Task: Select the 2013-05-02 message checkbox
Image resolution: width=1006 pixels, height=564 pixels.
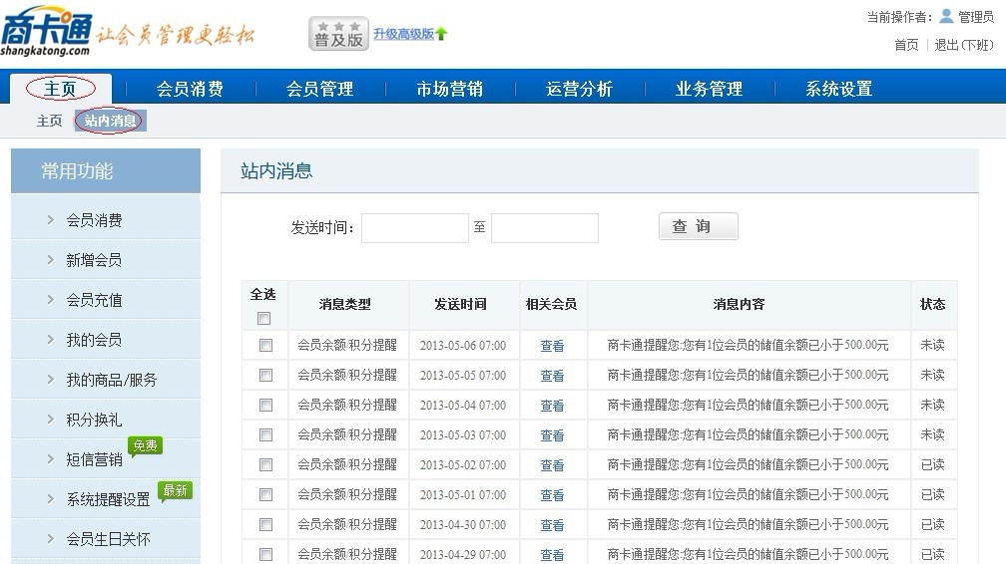Action: [265, 465]
